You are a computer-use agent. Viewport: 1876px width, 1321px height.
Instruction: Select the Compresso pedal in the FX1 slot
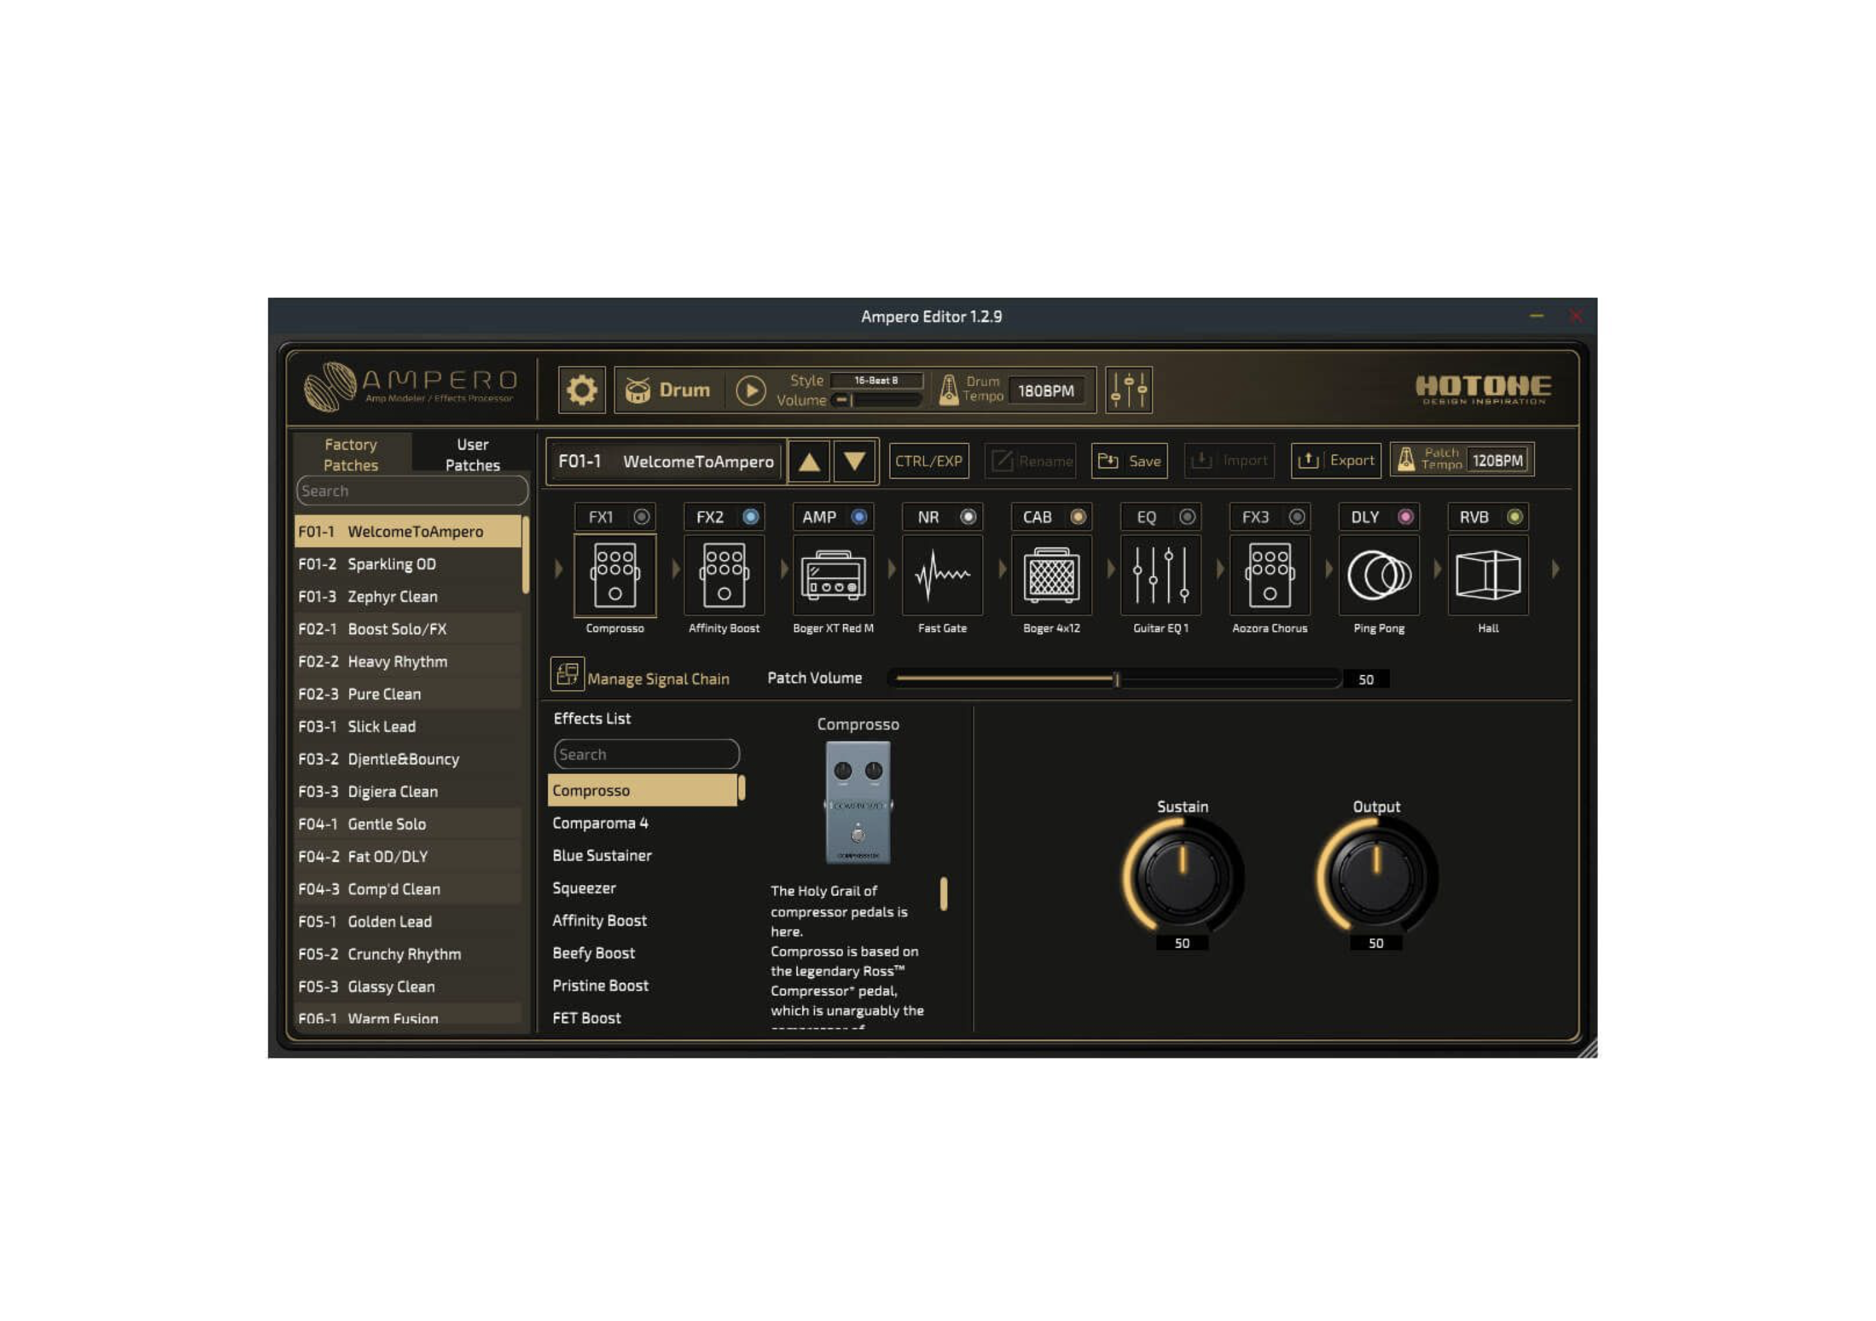point(614,575)
